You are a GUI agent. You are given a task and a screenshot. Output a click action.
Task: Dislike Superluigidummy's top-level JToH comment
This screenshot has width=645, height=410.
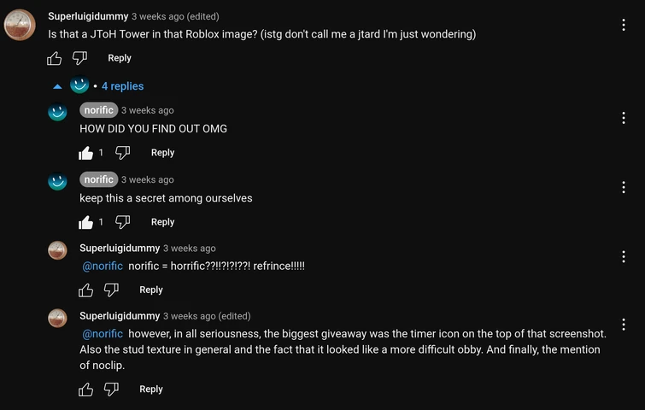pyautogui.click(x=79, y=58)
